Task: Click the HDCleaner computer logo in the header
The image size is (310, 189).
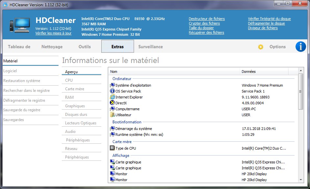Action: point(20,25)
